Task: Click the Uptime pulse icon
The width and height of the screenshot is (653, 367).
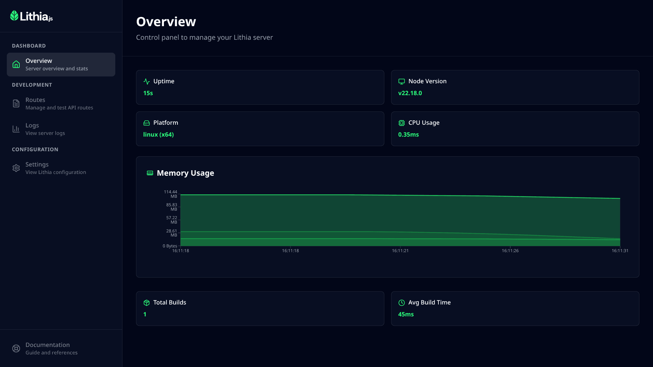Action: pyautogui.click(x=147, y=82)
